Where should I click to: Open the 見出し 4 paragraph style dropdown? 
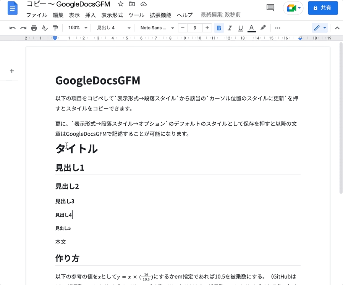(113, 28)
